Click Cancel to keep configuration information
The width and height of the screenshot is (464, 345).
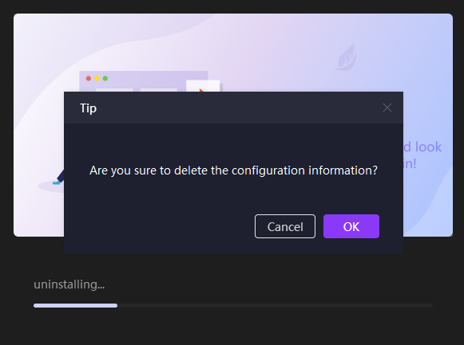tap(285, 226)
